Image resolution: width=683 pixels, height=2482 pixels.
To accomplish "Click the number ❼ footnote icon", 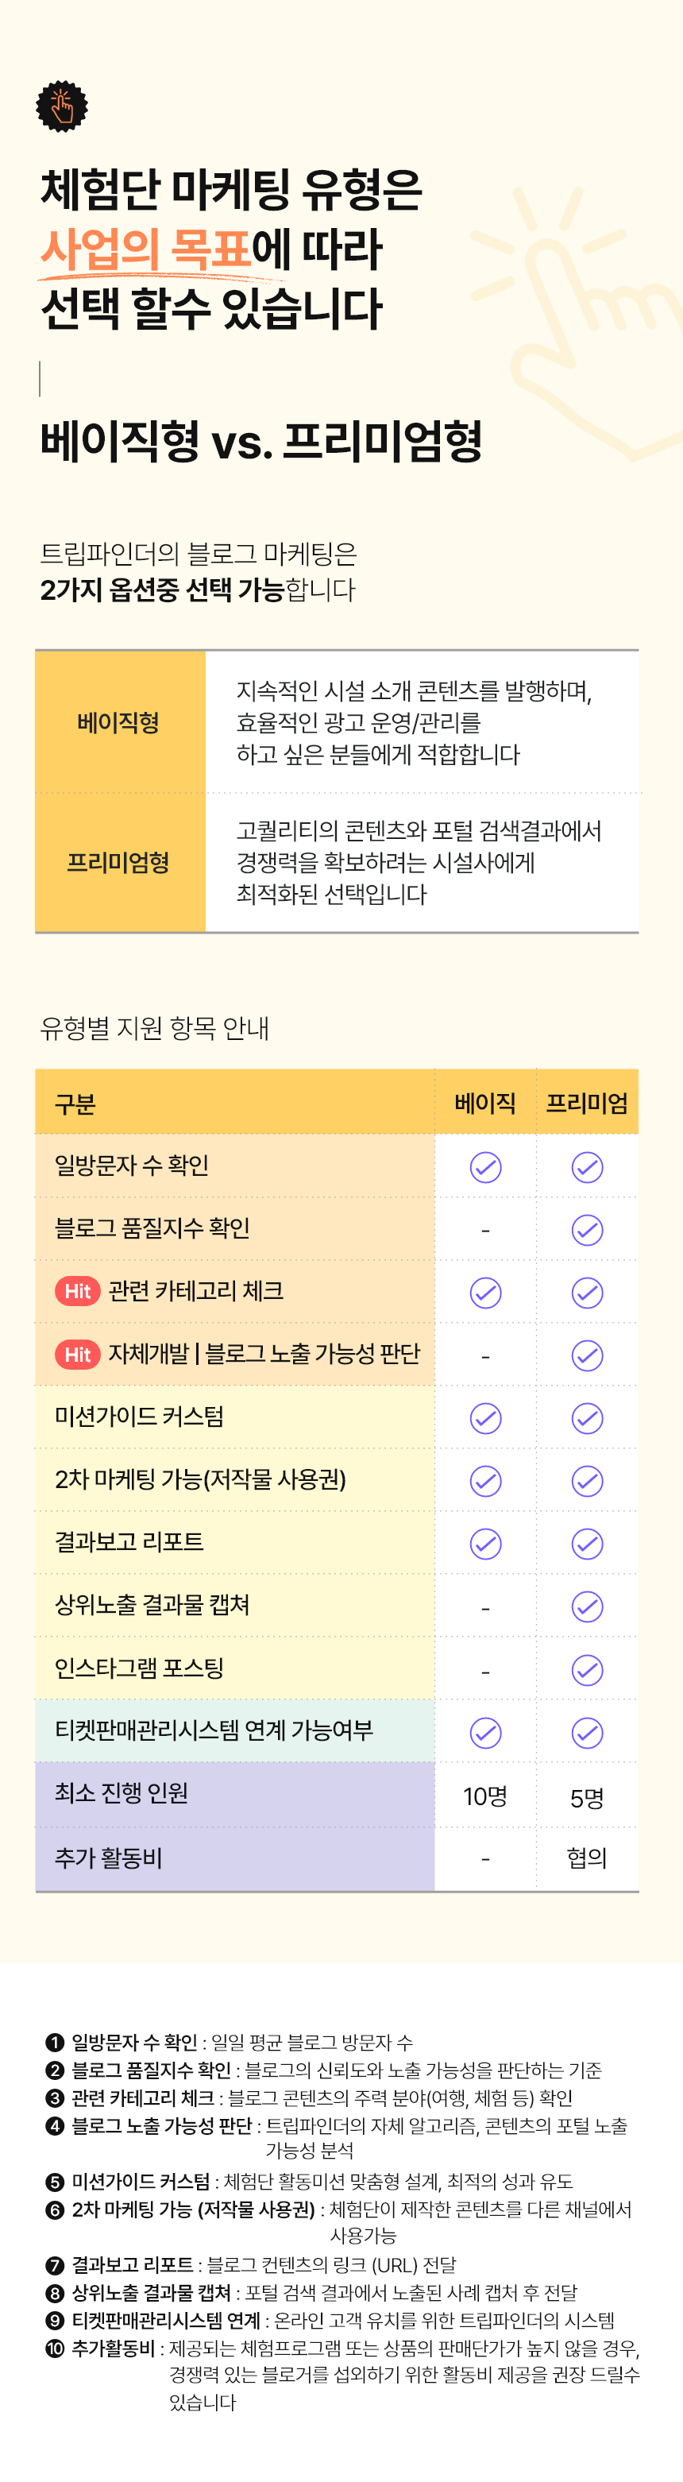I will [x=55, y=2264].
